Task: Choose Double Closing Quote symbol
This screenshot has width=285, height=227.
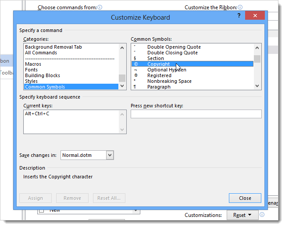Action: [192, 53]
